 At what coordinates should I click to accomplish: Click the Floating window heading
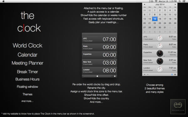click(x=28, y=87)
